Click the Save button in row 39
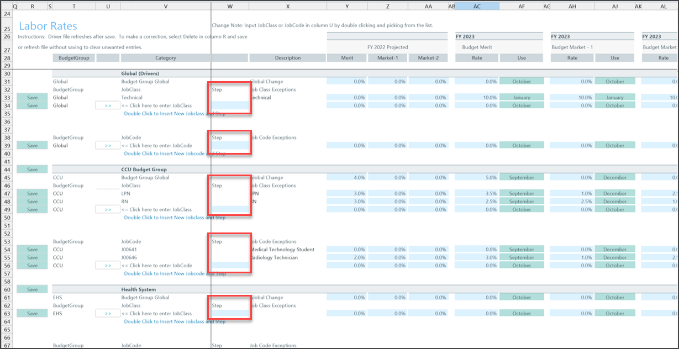The height and width of the screenshot is (349, 679). (33, 146)
